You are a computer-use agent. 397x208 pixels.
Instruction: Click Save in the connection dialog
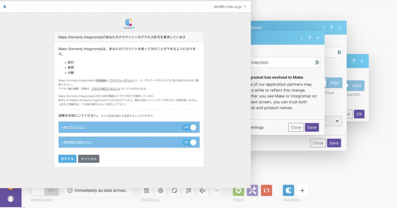point(312,127)
